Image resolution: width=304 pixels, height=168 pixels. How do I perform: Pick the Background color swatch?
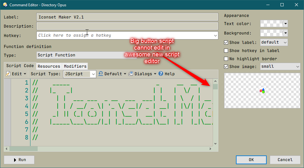tap(272, 33)
